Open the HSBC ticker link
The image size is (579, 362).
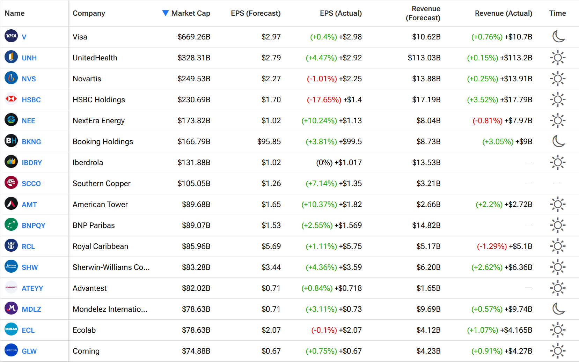tap(31, 100)
